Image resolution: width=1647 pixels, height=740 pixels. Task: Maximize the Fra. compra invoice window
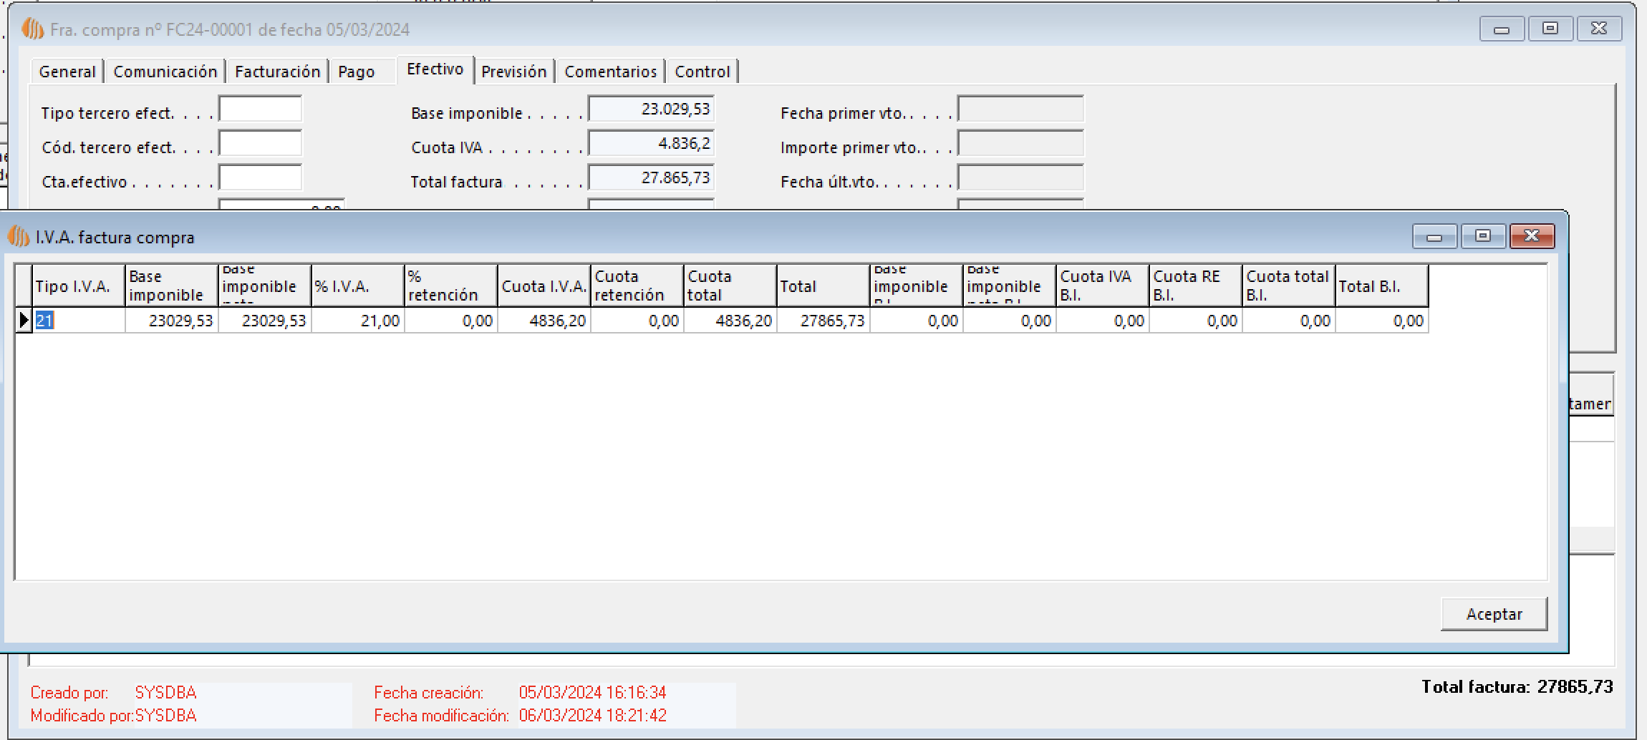pyautogui.click(x=1550, y=29)
